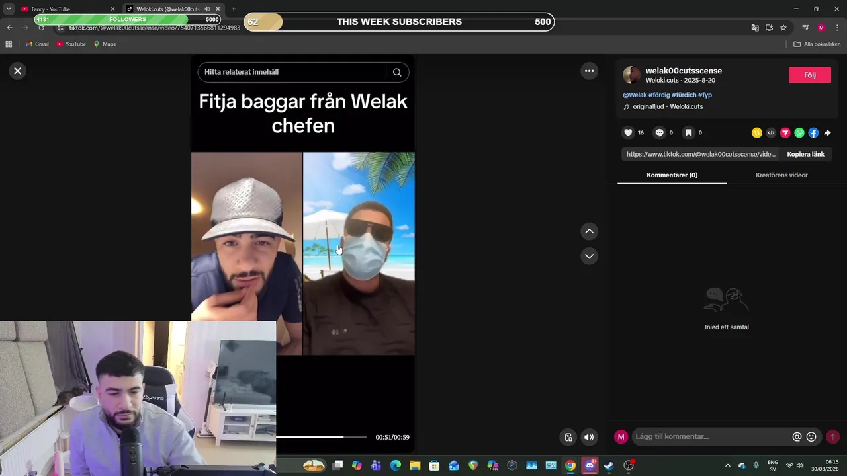The image size is (847, 476).
Task: Open the #fördig hashtag
Action: point(659,95)
